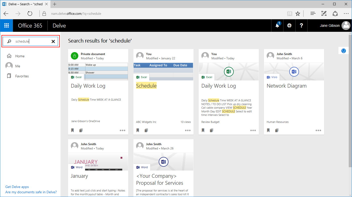352x197 pixels.
Task: Open the browser Hub icon
Action: click(x=313, y=14)
